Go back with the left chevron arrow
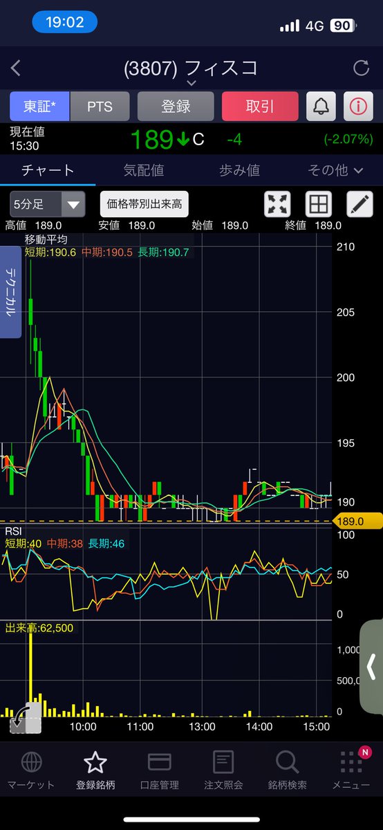 point(16,68)
